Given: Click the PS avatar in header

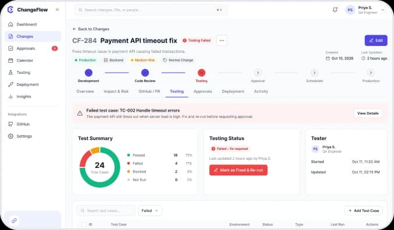Looking at the screenshot, I should pos(350,10).
